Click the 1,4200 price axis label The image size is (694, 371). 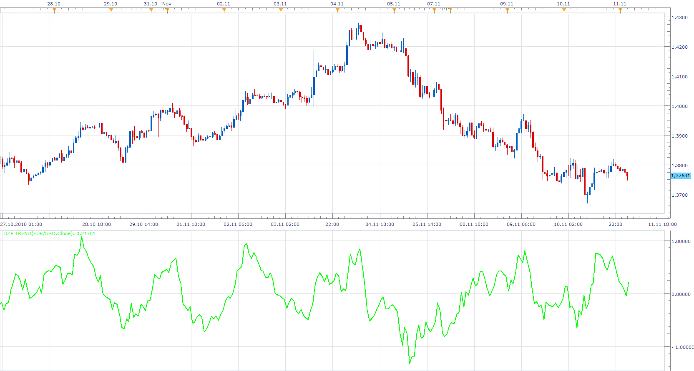coord(680,47)
